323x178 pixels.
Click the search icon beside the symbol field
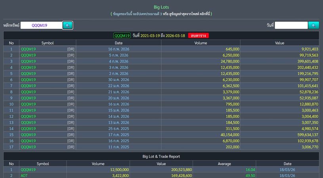pos(67,25)
